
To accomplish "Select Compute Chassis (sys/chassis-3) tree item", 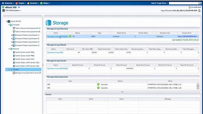I will pyautogui.click(x=27, y=42).
